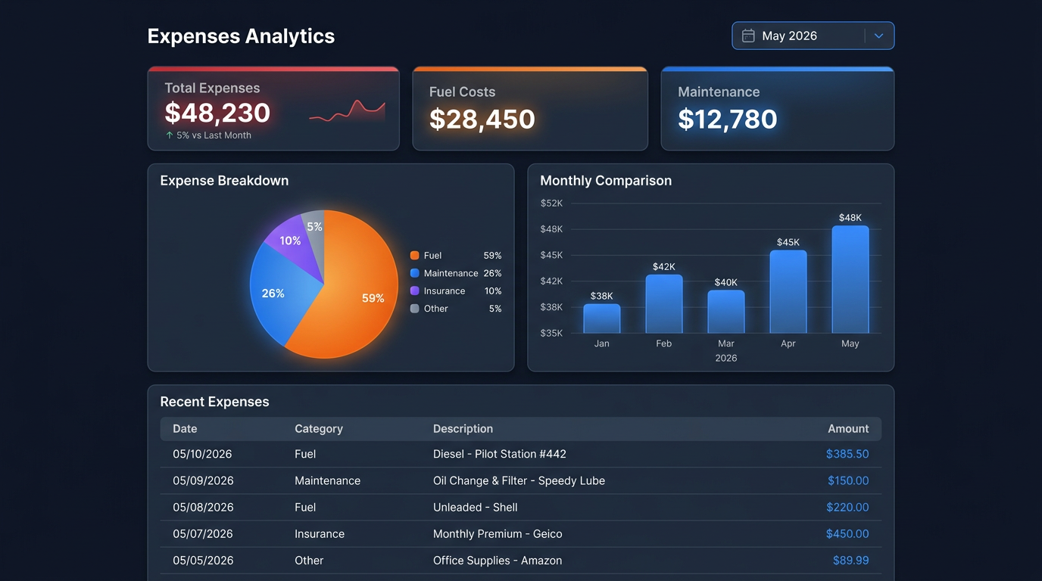This screenshot has height=581, width=1042.
Task: Click the 05/05/2026 date cell
Action: click(202, 561)
